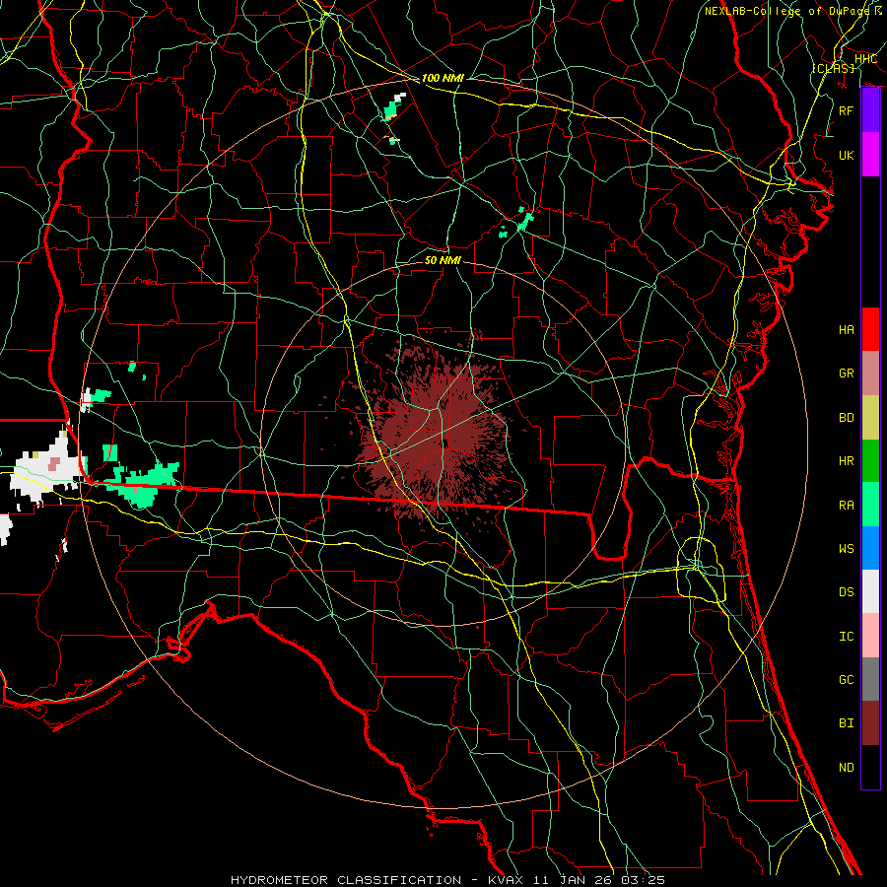The height and width of the screenshot is (887, 887).
Task: Click the "UK" legend label
Action: pyautogui.click(x=846, y=155)
